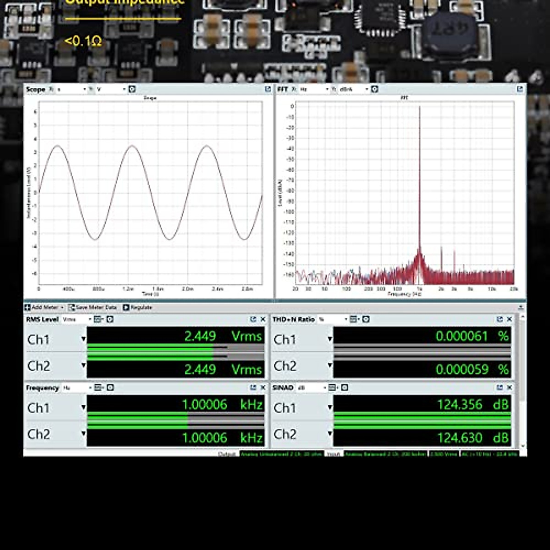550x550 pixels.
Task: Pop out the RMS Level meter
Action: pyautogui.click(x=253, y=319)
